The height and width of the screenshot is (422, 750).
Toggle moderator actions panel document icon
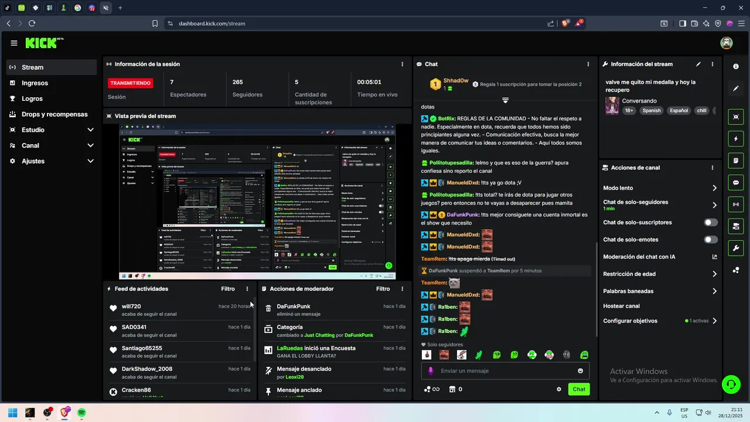[736, 161]
